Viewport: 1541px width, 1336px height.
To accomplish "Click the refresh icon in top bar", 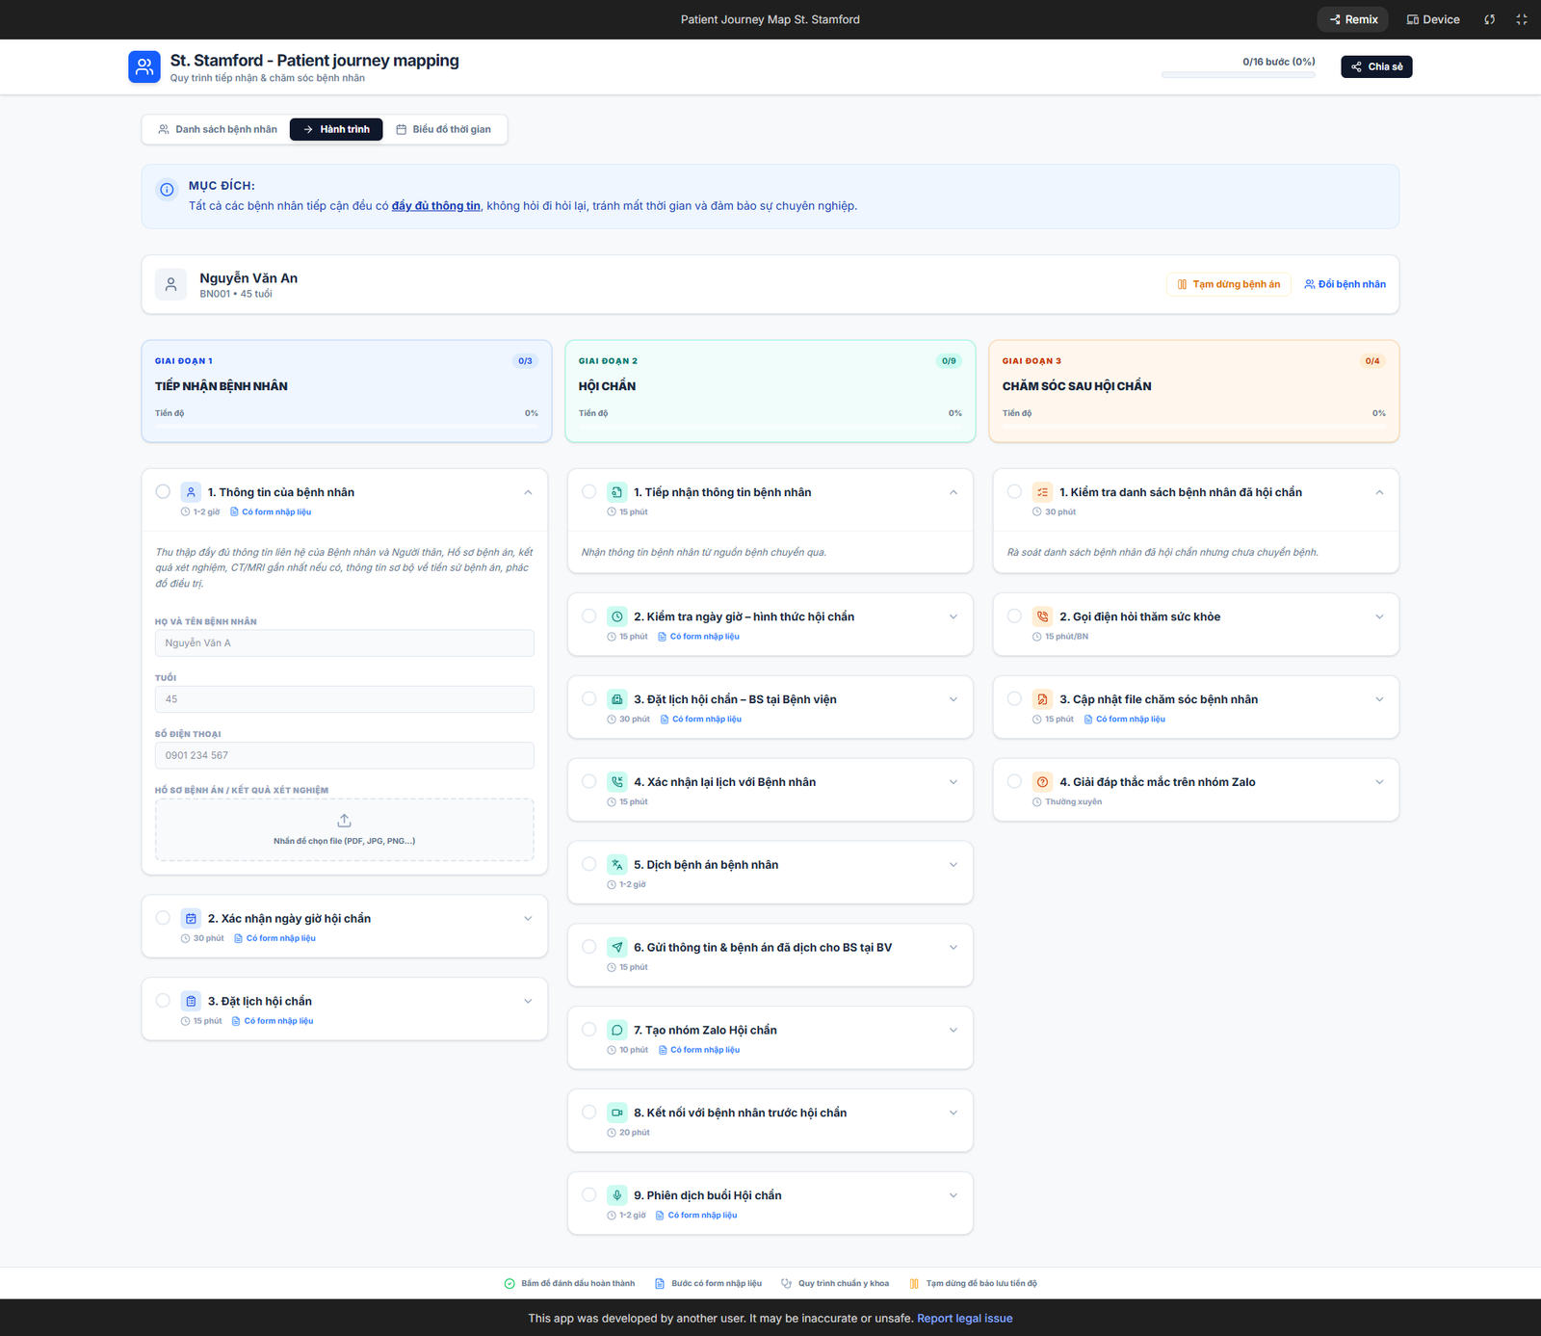I will tap(1489, 19).
